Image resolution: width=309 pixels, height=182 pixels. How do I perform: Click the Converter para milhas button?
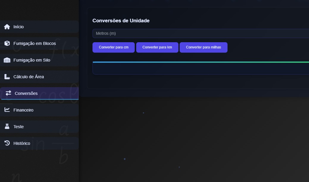[203, 47]
